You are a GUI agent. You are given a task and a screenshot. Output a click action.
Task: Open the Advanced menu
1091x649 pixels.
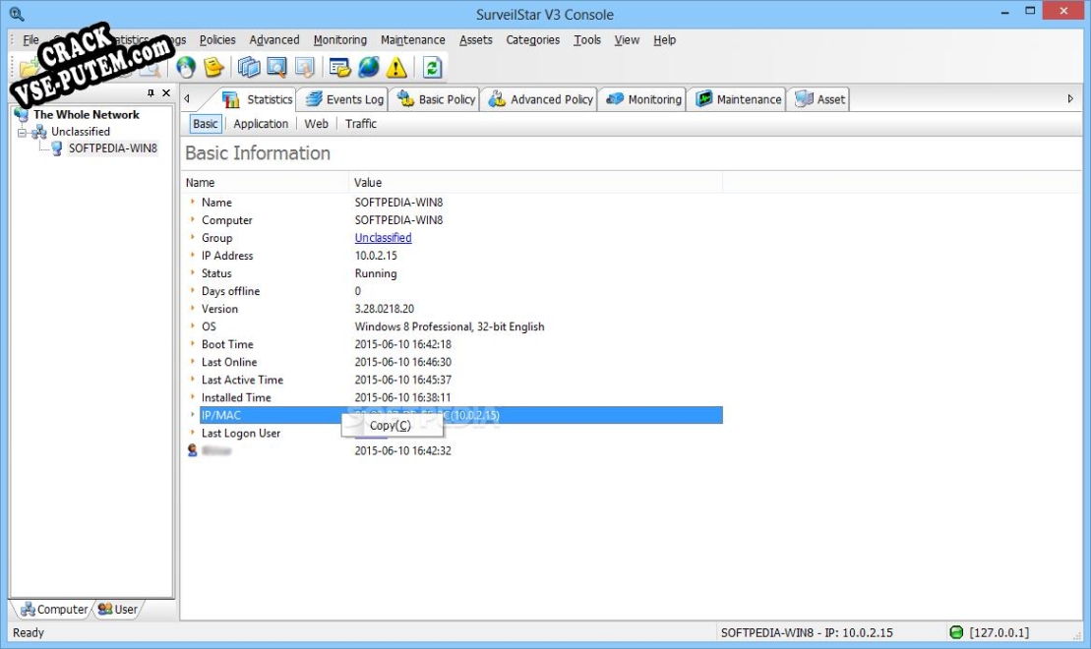coord(274,39)
